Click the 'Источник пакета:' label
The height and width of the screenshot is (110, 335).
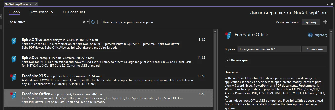288,22
